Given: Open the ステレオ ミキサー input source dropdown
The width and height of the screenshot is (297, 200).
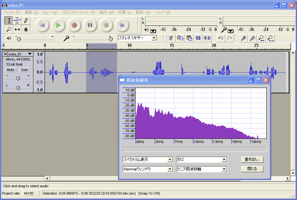Looking at the screenshot, I should point(154,38).
